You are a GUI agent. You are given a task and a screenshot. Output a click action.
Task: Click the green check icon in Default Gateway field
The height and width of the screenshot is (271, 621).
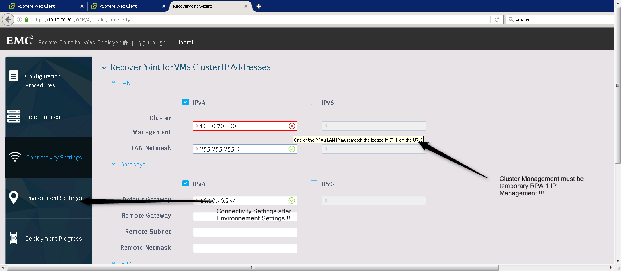[x=292, y=200]
